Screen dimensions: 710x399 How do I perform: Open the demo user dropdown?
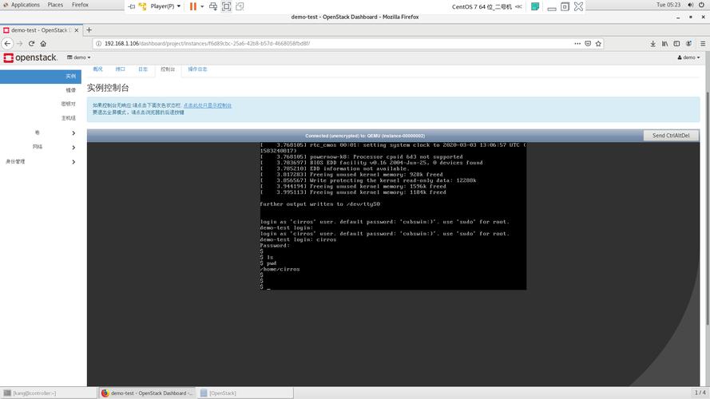[688, 57]
